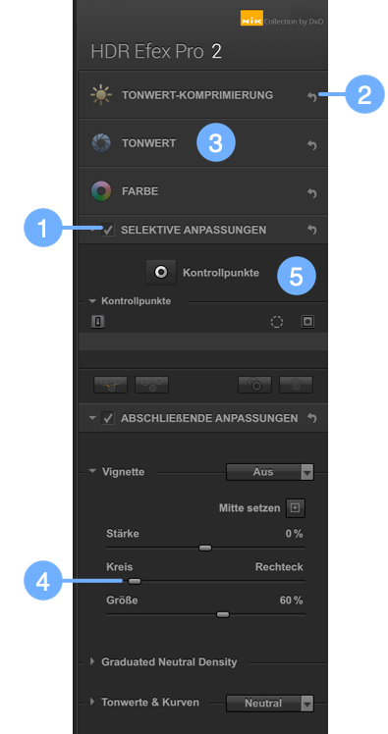Reset the Farbe section

point(312,193)
